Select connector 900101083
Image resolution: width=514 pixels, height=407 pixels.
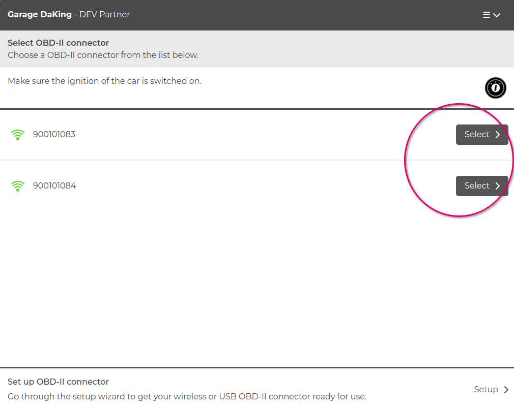[x=482, y=135]
